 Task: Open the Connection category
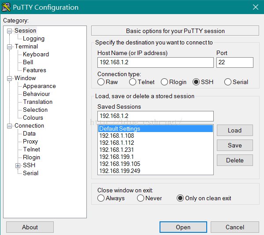[x=29, y=125]
